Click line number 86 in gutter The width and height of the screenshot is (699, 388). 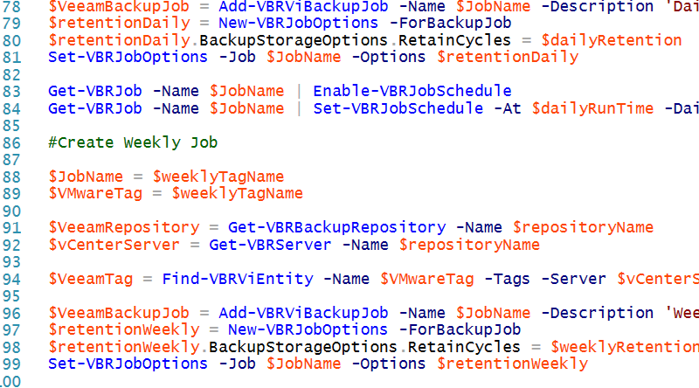[x=11, y=142]
